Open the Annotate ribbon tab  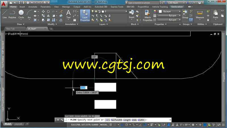pyautogui.click(x=33, y=7)
